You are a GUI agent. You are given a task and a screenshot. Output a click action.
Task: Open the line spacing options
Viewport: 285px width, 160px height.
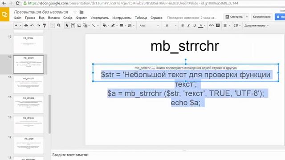(x=236, y=26)
